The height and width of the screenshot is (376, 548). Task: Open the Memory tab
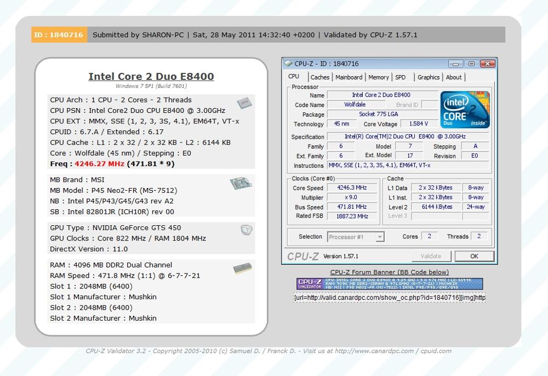(379, 77)
